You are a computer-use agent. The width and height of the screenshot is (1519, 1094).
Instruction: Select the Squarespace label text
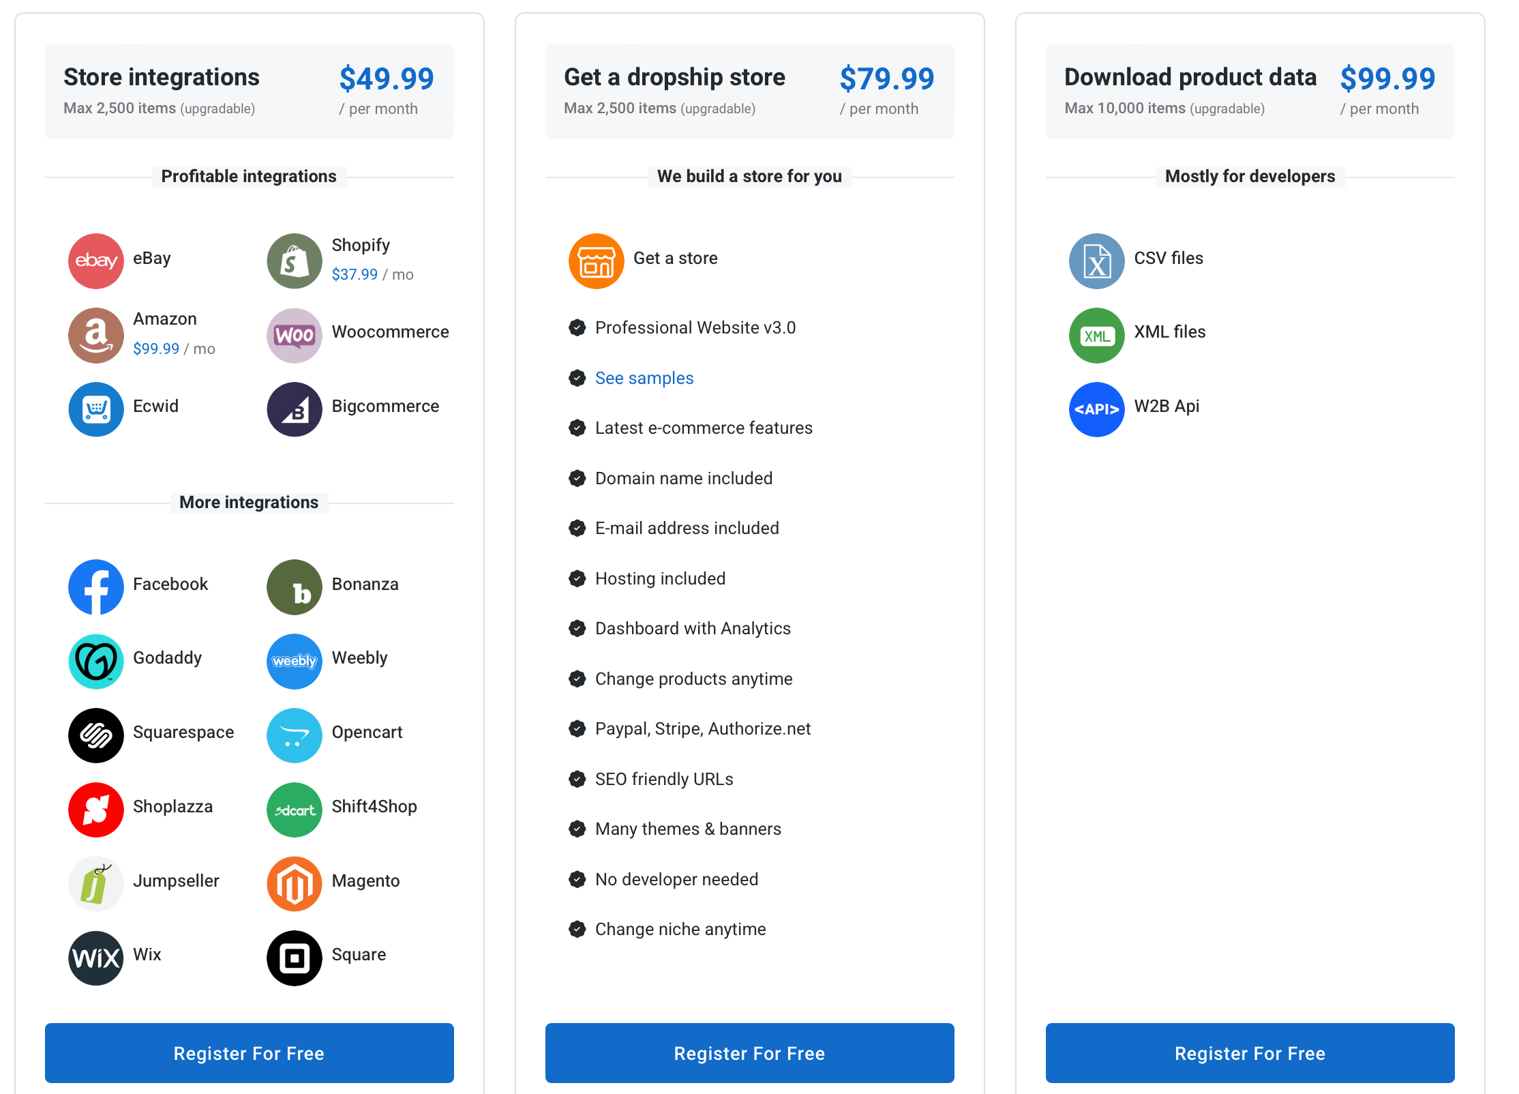pyautogui.click(x=183, y=733)
